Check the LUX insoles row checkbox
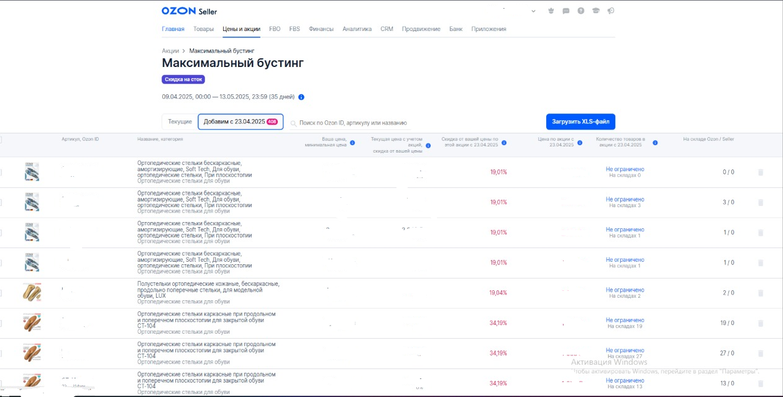Screen dimensions: 783x397 click(x=1, y=293)
